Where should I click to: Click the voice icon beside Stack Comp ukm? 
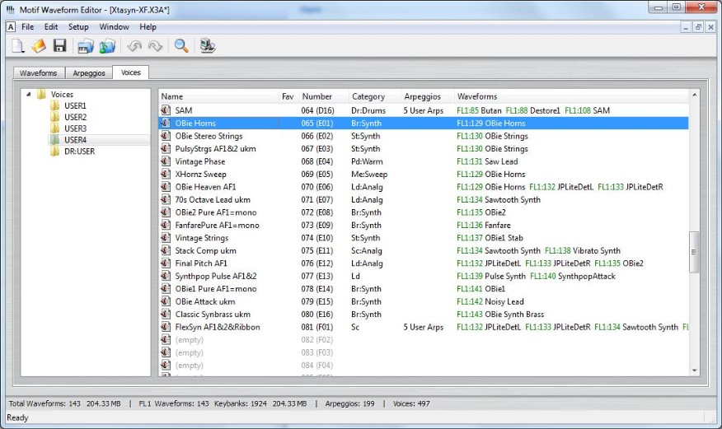[166, 250]
